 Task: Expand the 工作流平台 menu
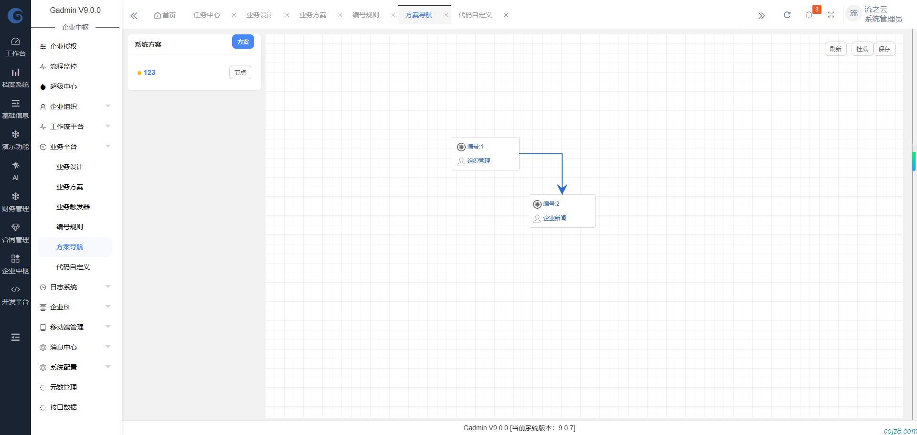click(x=75, y=127)
